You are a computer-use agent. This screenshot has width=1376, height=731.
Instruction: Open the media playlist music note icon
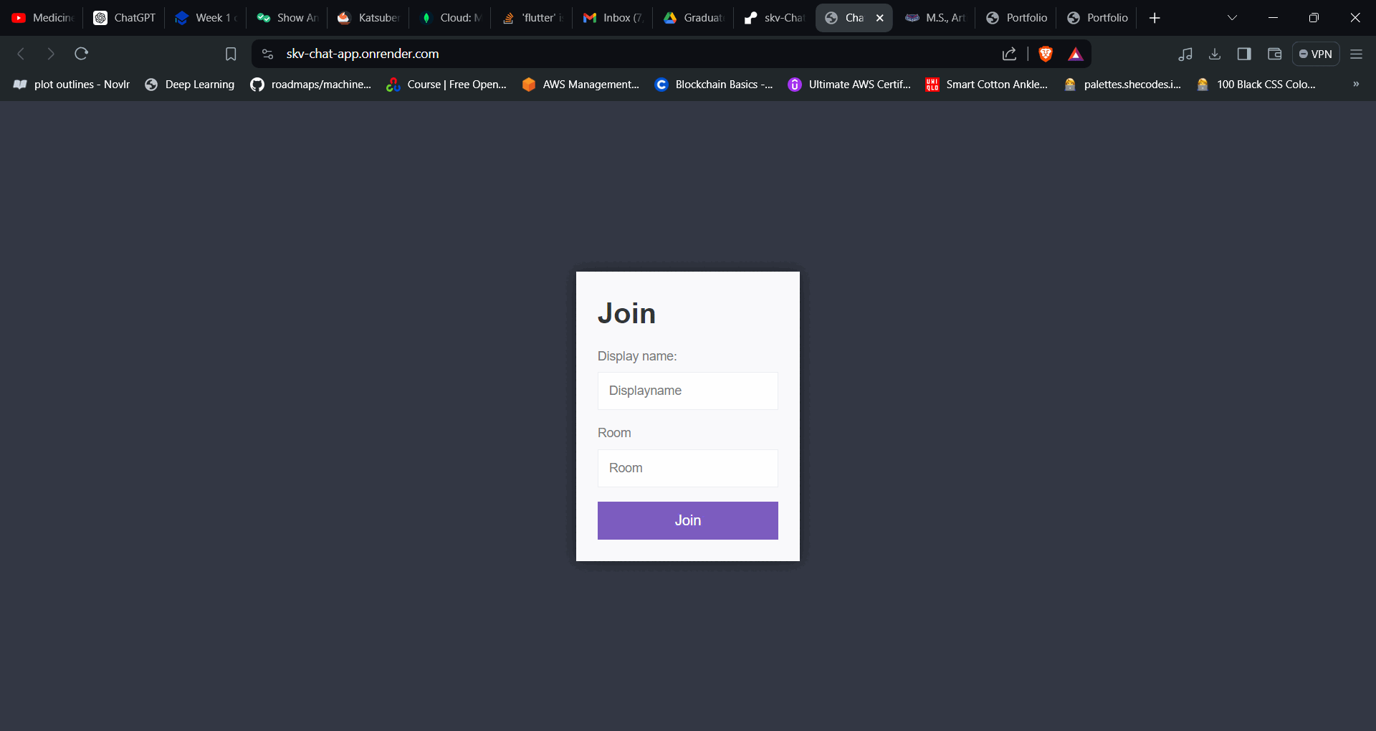[1185, 54]
